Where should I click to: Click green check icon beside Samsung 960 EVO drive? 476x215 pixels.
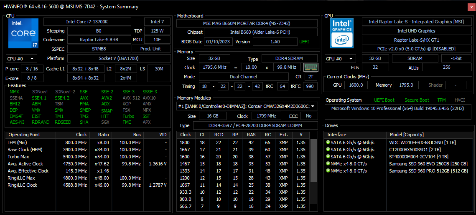(328, 164)
